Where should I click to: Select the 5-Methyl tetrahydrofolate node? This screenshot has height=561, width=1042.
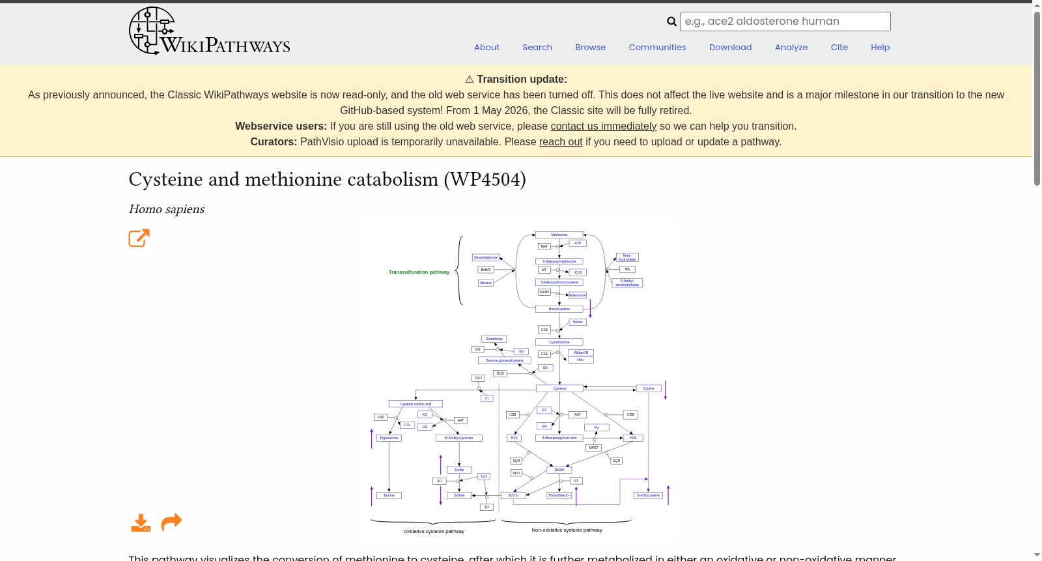[627, 283]
